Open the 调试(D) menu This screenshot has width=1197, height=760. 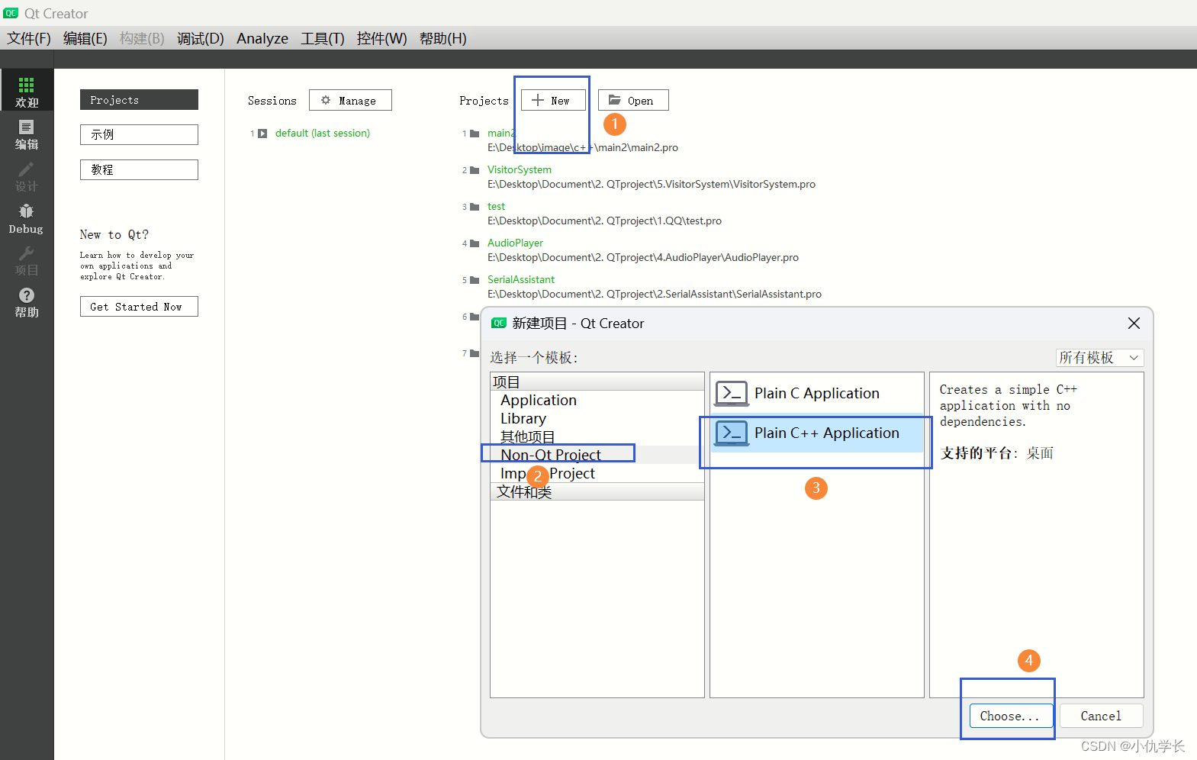pyautogui.click(x=201, y=38)
